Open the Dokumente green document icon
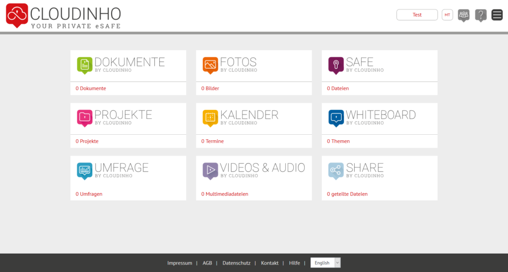This screenshot has width=508, height=272. pos(85,64)
